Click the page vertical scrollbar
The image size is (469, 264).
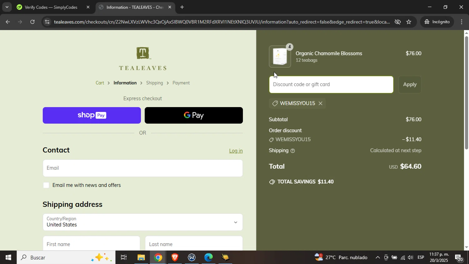coord(466,93)
